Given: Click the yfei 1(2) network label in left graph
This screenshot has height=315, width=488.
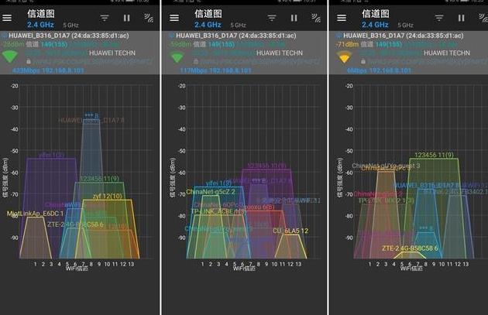Looking at the screenshot, I should coord(52,155).
